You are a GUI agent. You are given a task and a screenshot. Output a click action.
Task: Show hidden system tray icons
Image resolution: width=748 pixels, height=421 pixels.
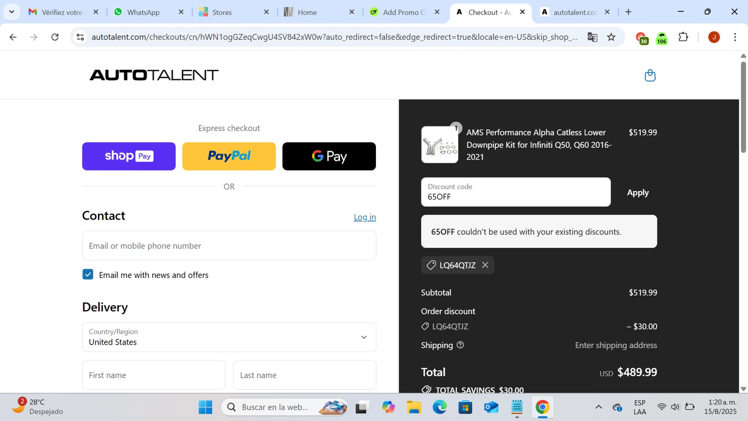(598, 408)
